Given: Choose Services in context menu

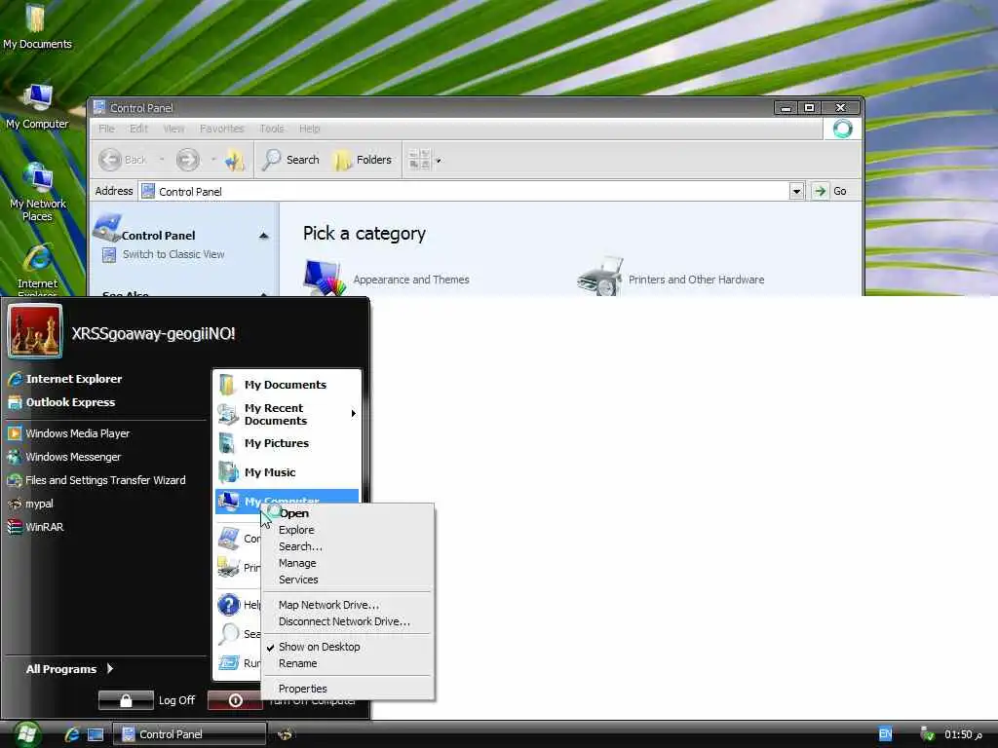Looking at the screenshot, I should 298,580.
